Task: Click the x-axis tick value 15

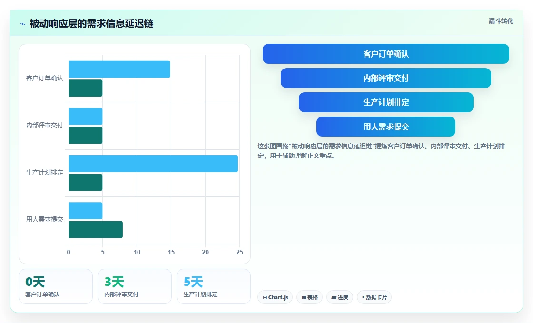Action: [x=171, y=252]
